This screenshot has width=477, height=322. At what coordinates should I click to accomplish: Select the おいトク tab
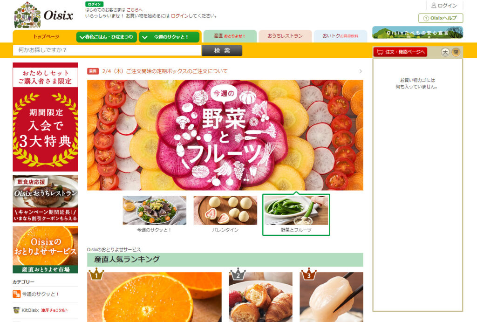[x=341, y=36]
